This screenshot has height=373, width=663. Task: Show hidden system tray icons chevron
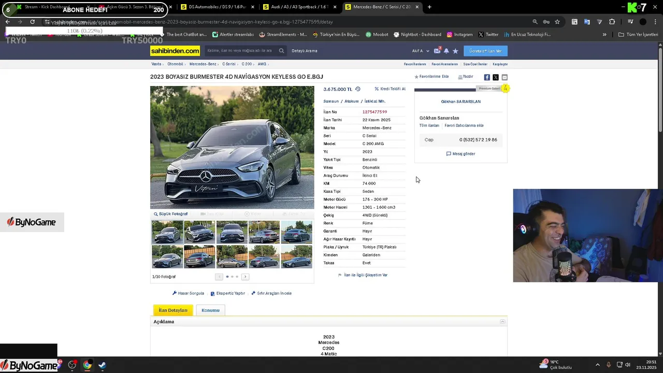point(597,365)
